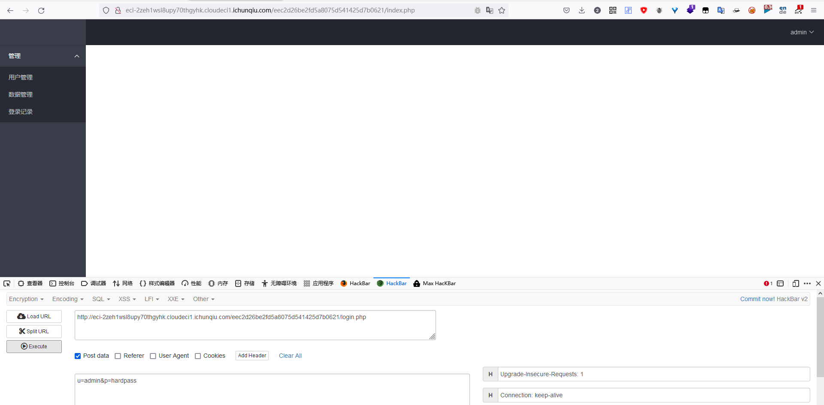
Task: Switch to the 控制台 console tab
Action: pyautogui.click(x=62, y=283)
